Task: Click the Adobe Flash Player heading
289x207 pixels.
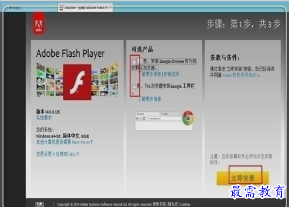Action: [x=70, y=53]
